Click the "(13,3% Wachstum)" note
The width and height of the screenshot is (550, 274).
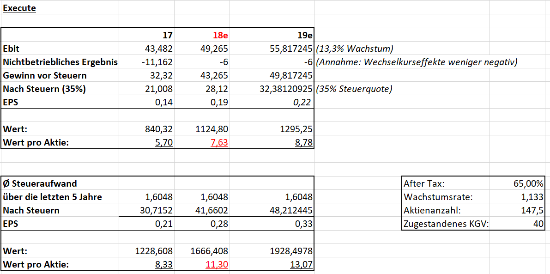pos(354,49)
